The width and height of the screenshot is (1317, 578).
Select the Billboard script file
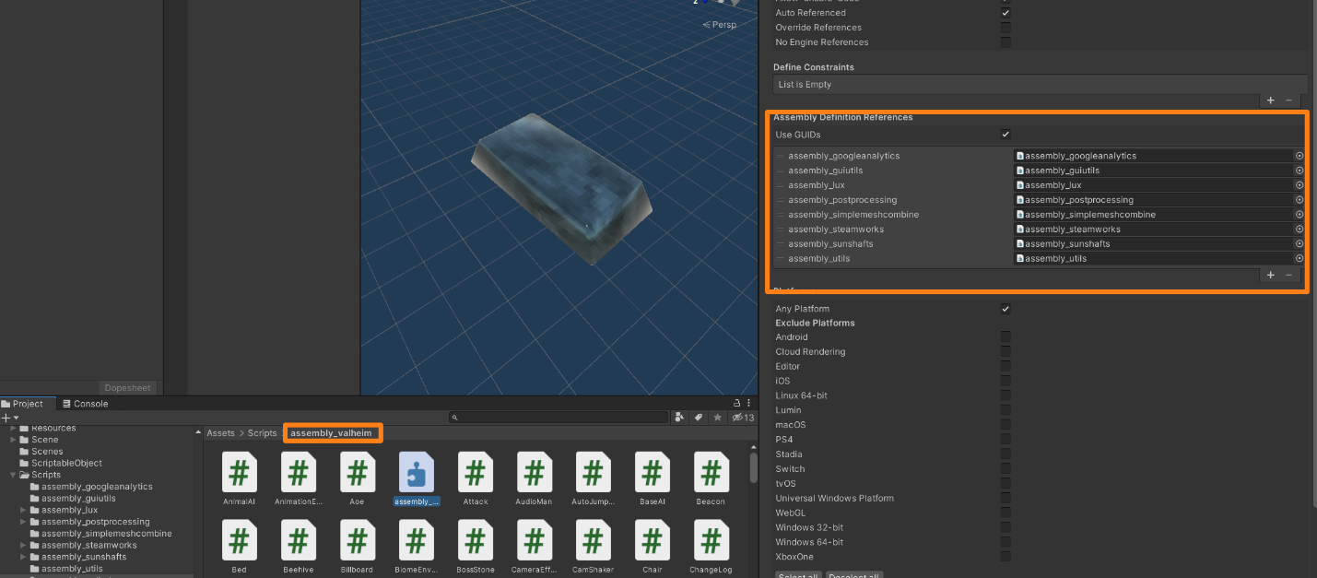point(357,547)
